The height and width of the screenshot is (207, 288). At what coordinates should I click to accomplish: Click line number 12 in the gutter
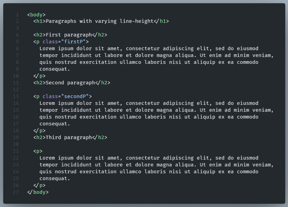point(16,89)
